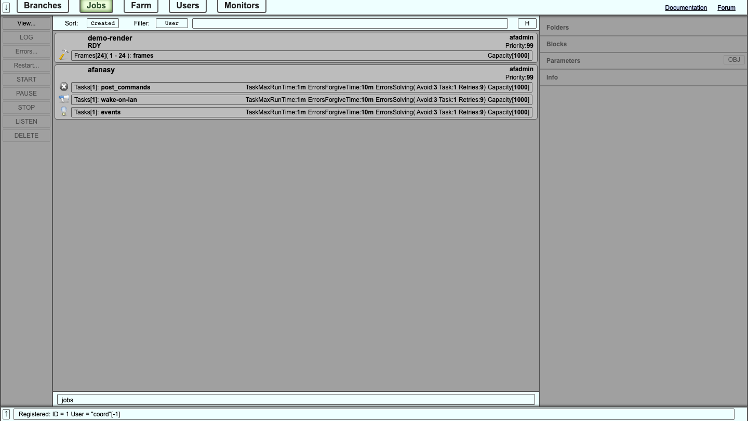Image resolution: width=748 pixels, height=421 pixels.
Task: Select the frames block row
Action: pos(302,56)
